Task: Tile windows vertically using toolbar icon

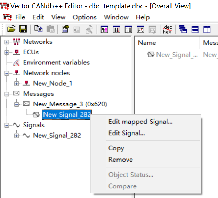Action: [207, 29]
